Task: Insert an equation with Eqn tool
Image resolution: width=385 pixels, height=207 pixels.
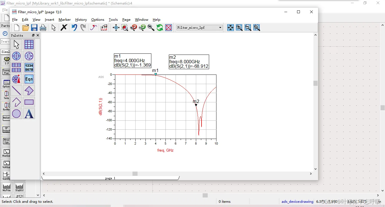Action: (x=29, y=79)
